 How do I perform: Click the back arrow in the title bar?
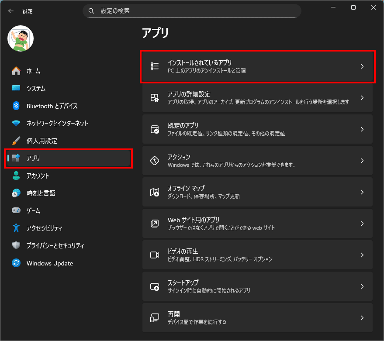pyautogui.click(x=11, y=11)
